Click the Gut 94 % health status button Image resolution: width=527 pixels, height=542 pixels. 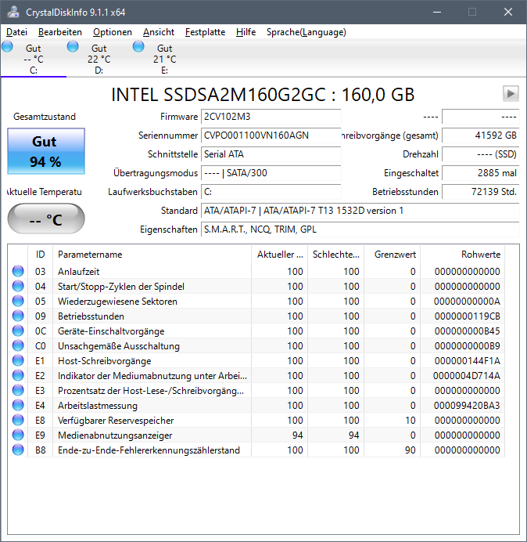pos(46,151)
